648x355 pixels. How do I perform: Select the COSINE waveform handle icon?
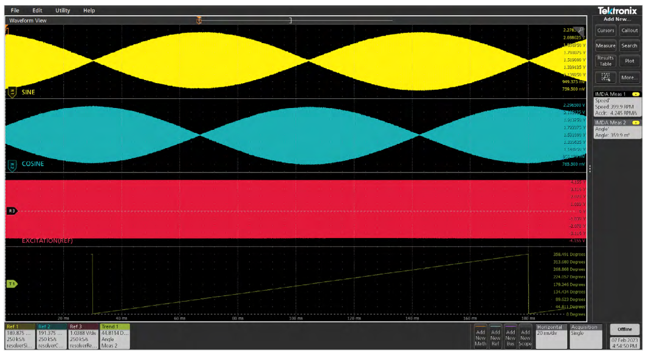11,164
